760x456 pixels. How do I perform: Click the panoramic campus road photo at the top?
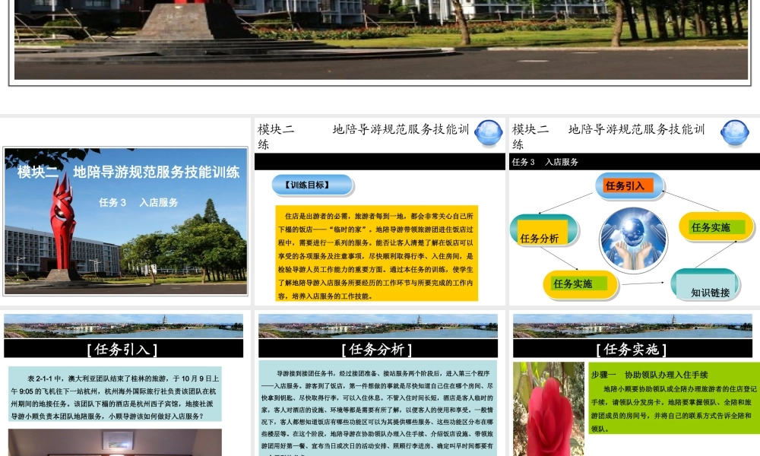pyautogui.click(x=380, y=38)
